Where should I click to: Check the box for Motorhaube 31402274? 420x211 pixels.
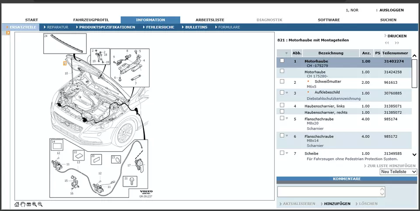[x=282, y=61]
